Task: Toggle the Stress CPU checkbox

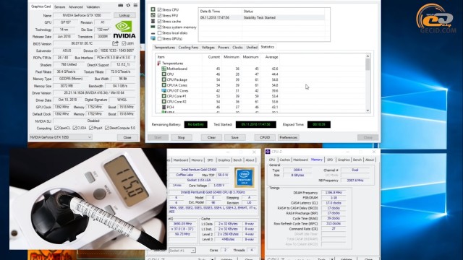Action: click(x=159, y=9)
